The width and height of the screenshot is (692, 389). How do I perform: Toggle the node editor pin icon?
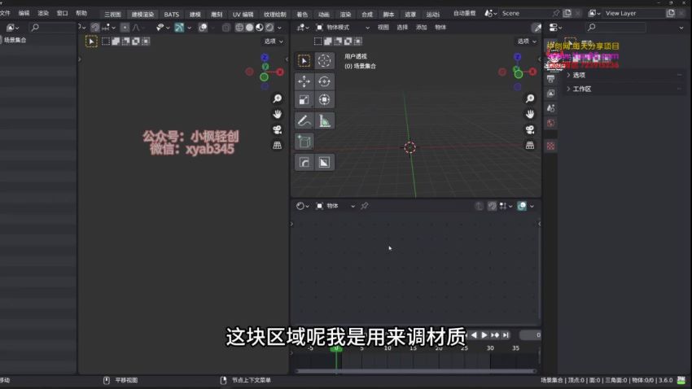[365, 206]
